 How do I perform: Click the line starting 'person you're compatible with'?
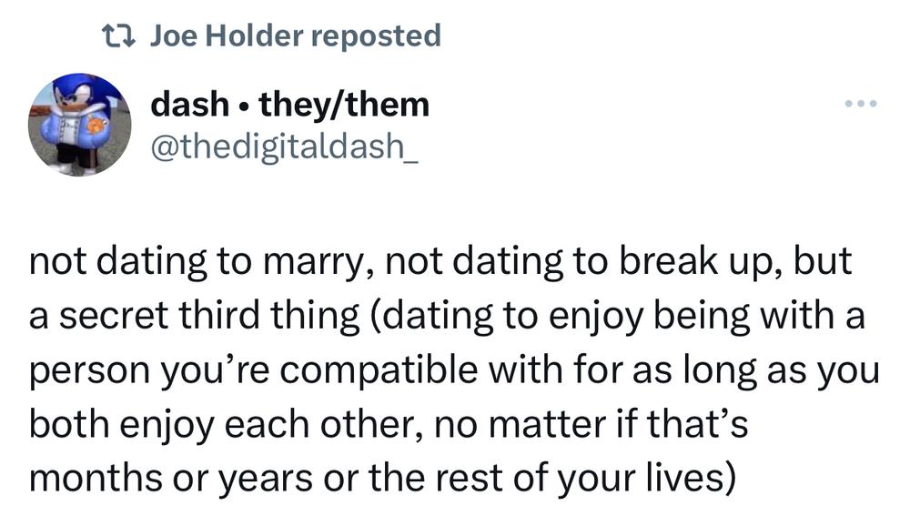point(454,371)
